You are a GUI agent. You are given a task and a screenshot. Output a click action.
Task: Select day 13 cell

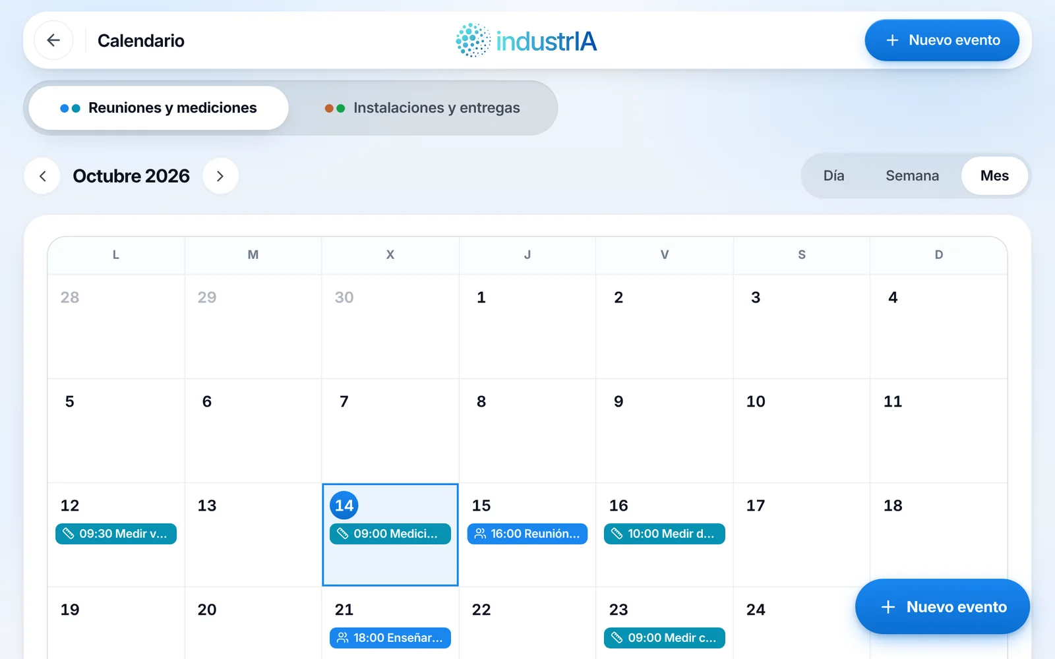[x=253, y=535]
